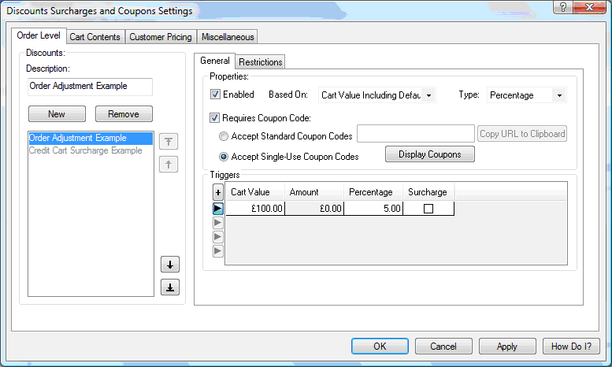Switch to the Cart Contents tab

coord(95,37)
